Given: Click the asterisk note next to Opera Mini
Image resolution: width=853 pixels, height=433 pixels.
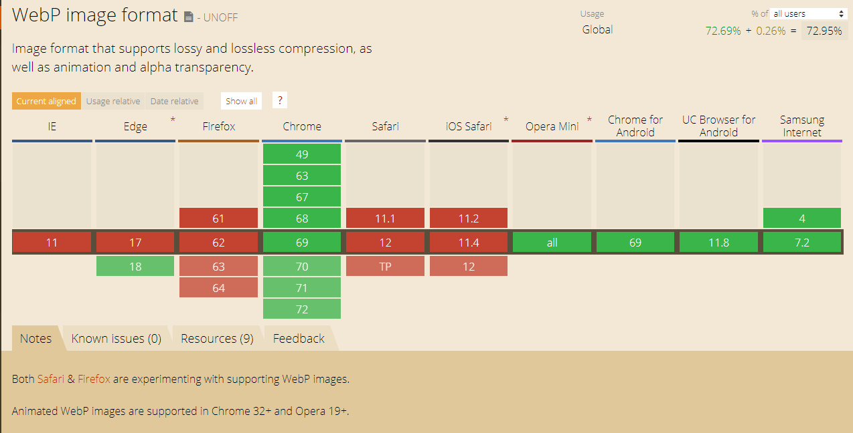Looking at the screenshot, I should (589, 120).
